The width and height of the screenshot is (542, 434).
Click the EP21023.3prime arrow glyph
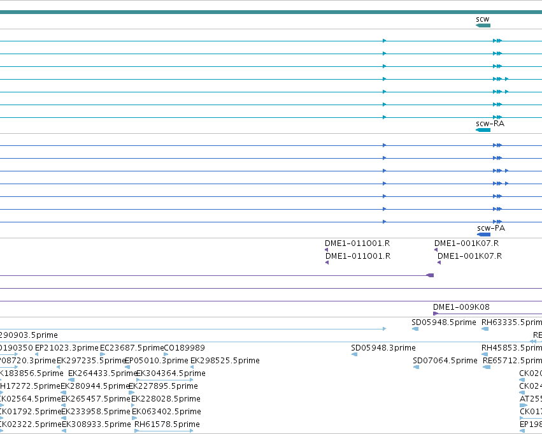click(x=37, y=354)
